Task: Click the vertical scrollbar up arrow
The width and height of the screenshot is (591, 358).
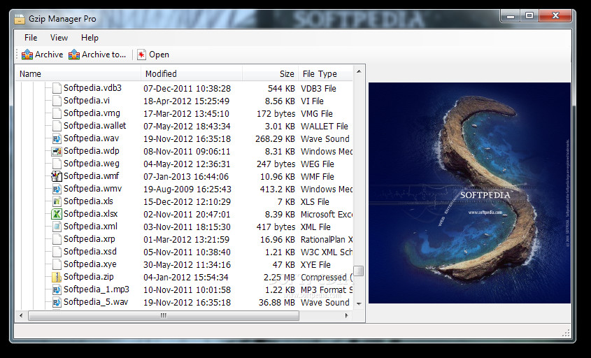Action: [359, 71]
